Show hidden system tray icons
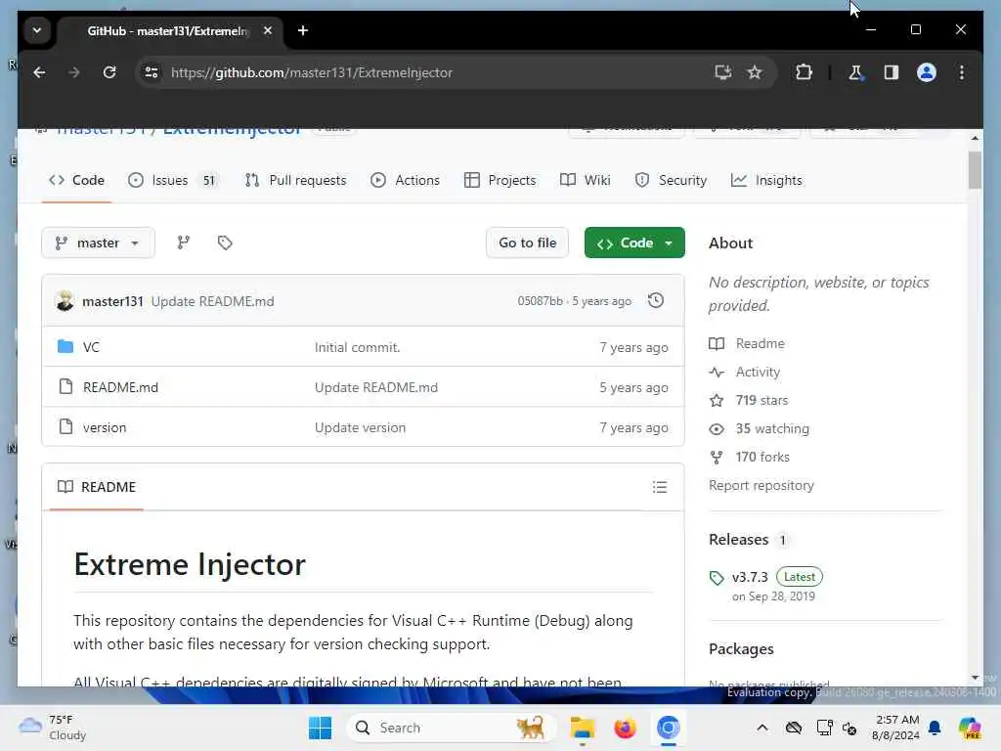The width and height of the screenshot is (1001, 751). [762, 728]
